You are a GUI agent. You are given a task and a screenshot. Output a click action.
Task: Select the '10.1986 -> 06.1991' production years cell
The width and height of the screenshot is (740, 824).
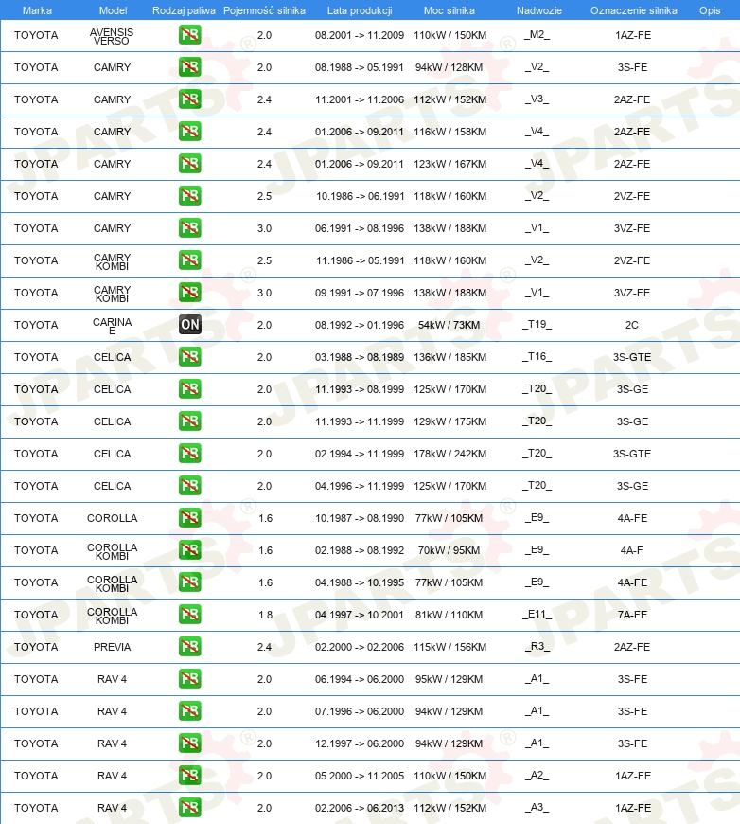[360, 196]
